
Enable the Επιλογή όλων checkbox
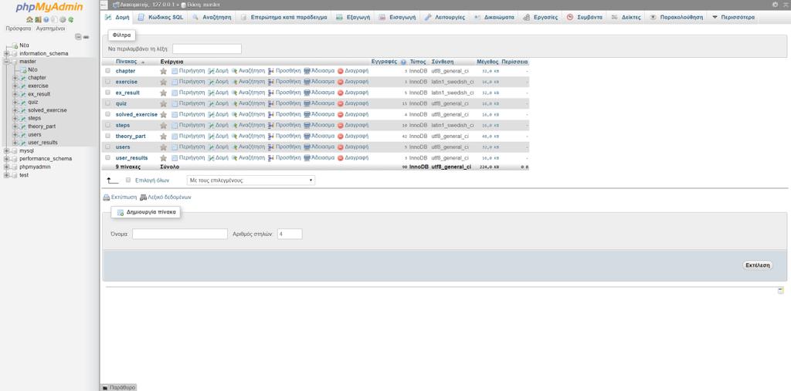click(128, 180)
